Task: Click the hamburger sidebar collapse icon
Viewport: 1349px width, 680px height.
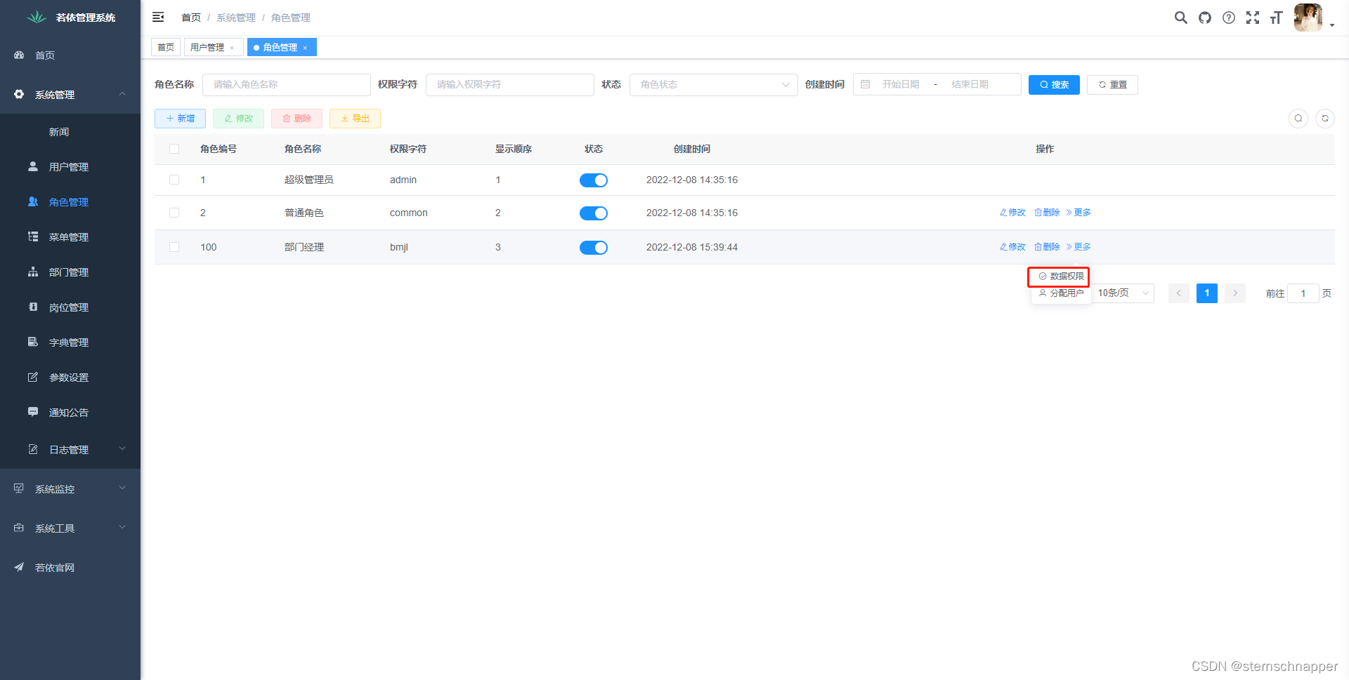Action: point(157,17)
